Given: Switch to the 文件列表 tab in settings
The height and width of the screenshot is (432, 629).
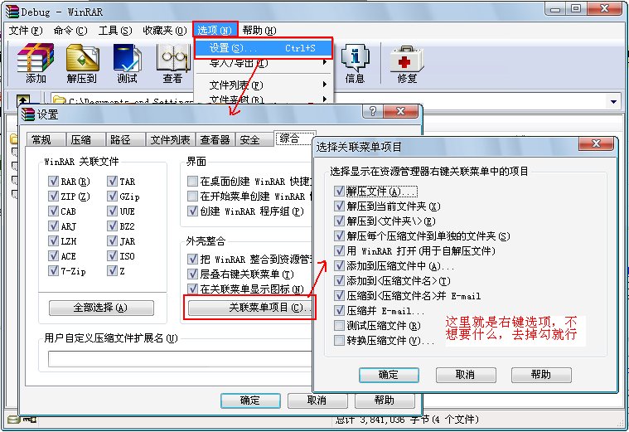Looking at the screenshot, I should [170, 140].
